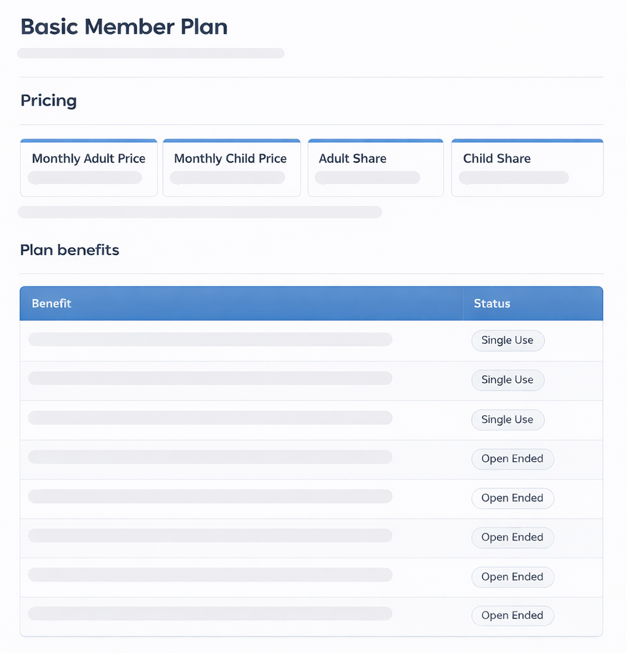Select the Monthly Child Price card

pos(230,168)
